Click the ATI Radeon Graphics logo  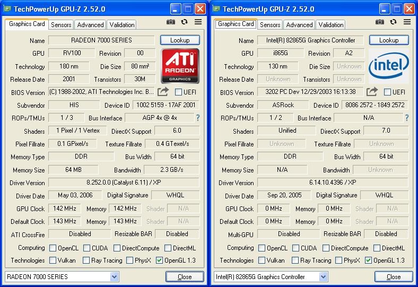(x=180, y=66)
